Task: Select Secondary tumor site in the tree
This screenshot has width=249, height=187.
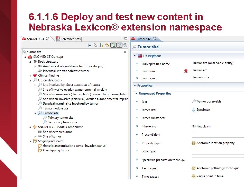Action: (x=62, y=122)
